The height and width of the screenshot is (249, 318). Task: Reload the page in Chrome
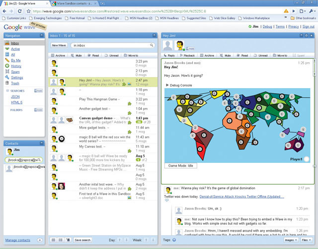click(x=20, y=11)
